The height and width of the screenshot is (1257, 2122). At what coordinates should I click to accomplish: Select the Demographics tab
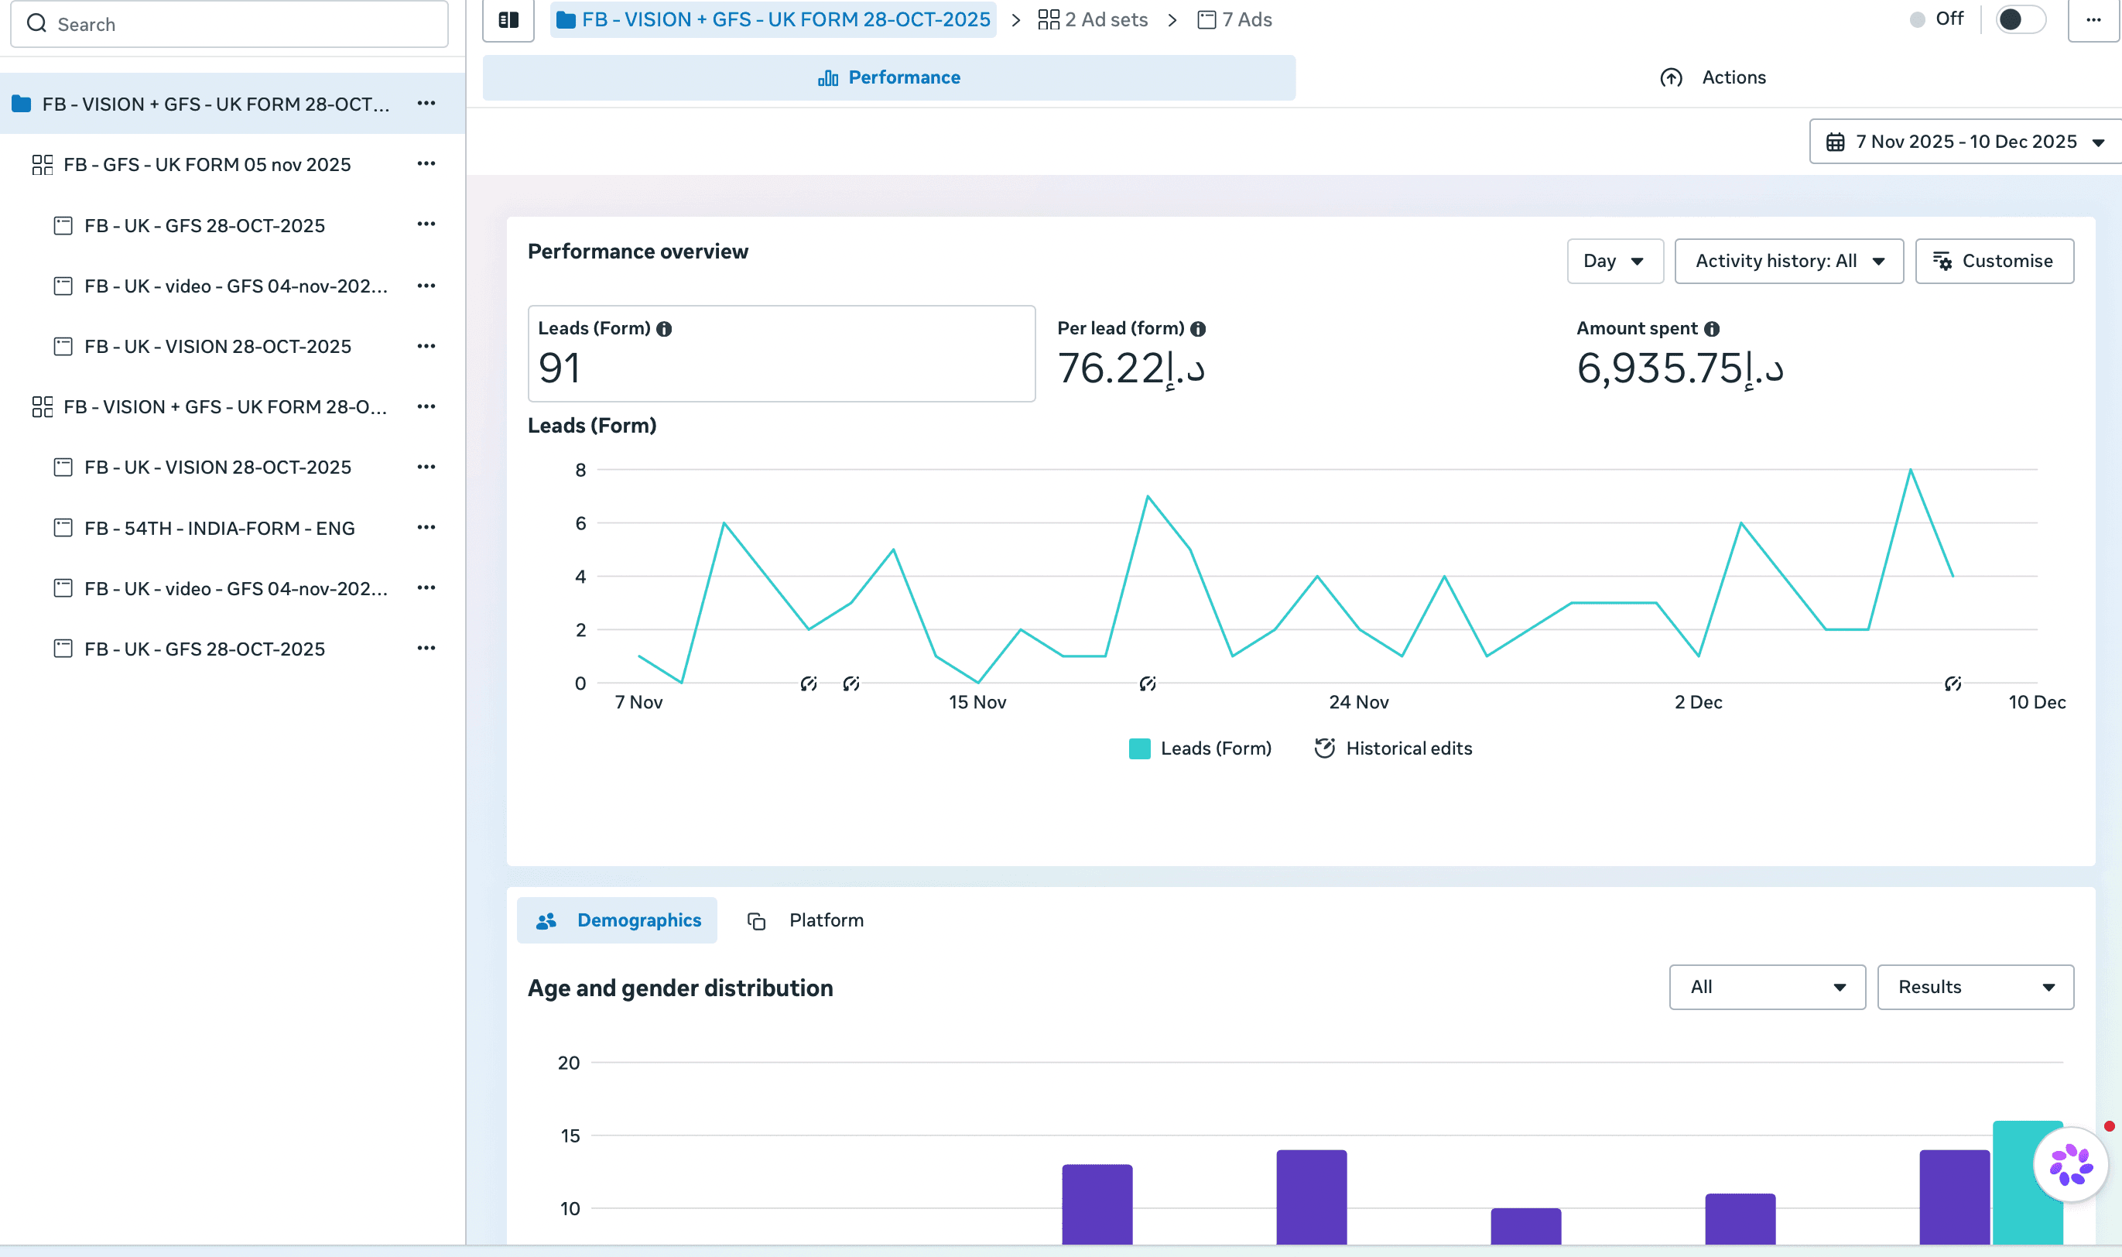click(x=618, y=921)
